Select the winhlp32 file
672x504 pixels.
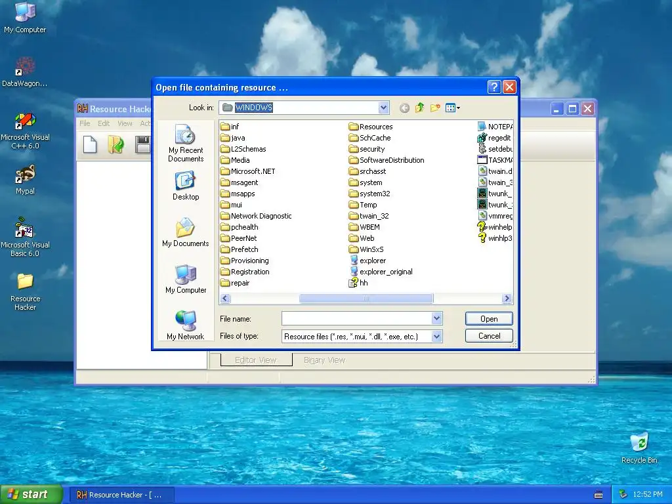coord(495,238)
